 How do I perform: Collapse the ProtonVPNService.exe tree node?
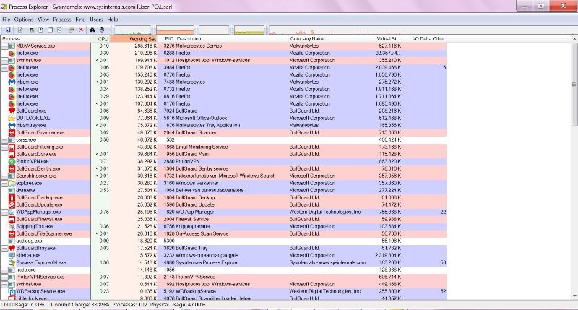(x=4, y=277)
